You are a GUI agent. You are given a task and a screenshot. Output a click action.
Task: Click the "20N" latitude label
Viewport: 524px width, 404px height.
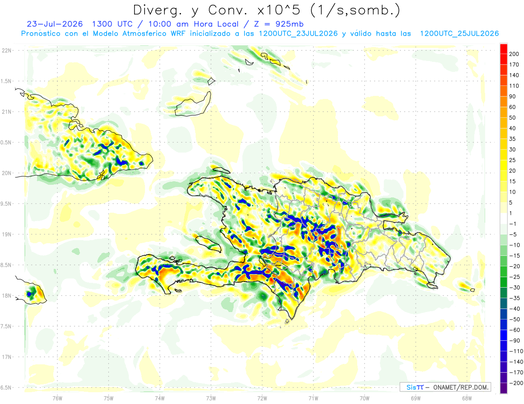pos(6,173)
